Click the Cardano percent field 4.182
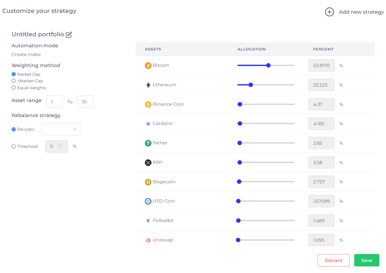 (x=322, y=124)
